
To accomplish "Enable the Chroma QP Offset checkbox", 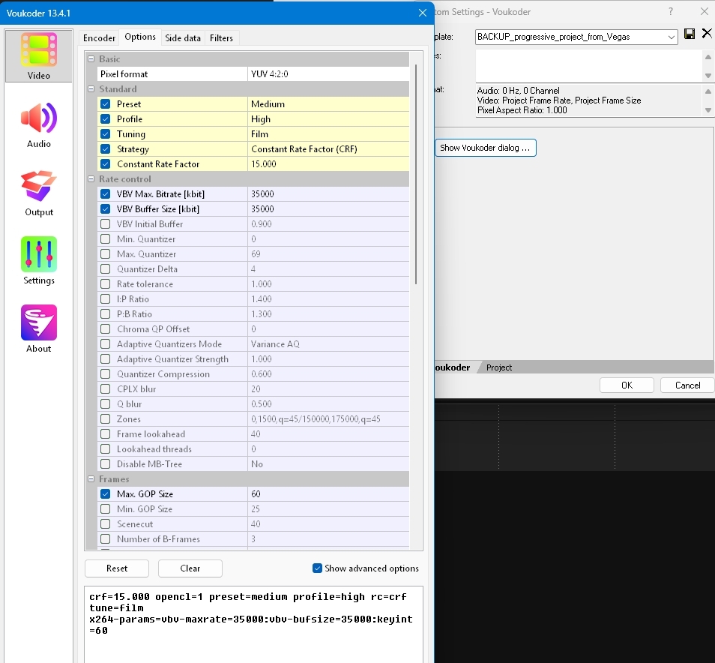I will pyautogui.click(x=106, y=329).
